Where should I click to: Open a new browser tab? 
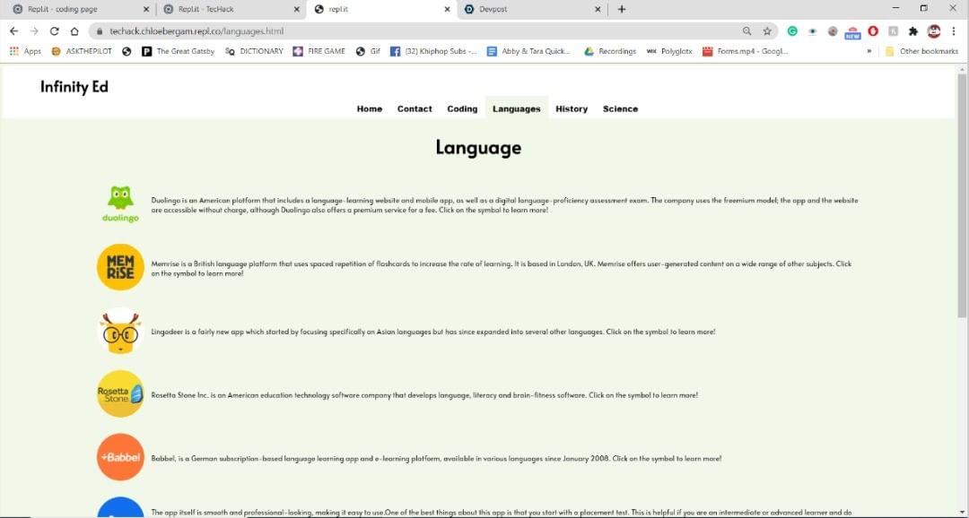pos(622,9)
